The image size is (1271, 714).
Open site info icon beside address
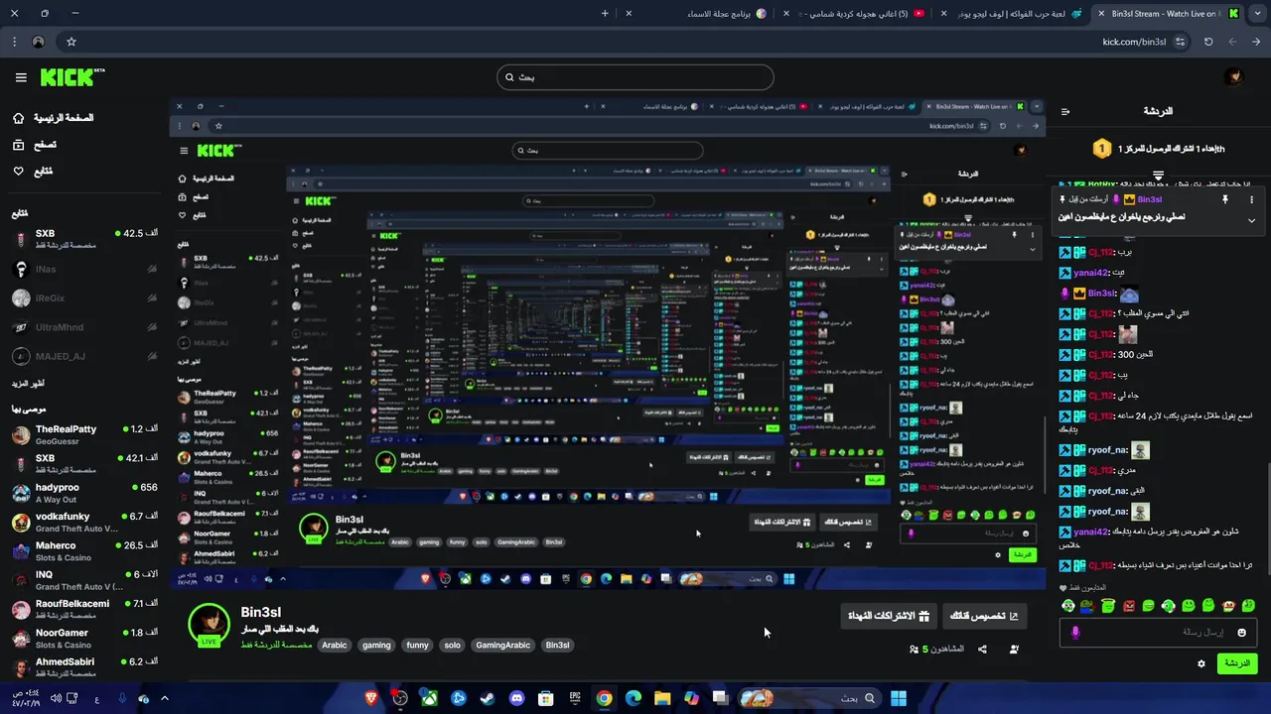click(x=1180, y=42)
